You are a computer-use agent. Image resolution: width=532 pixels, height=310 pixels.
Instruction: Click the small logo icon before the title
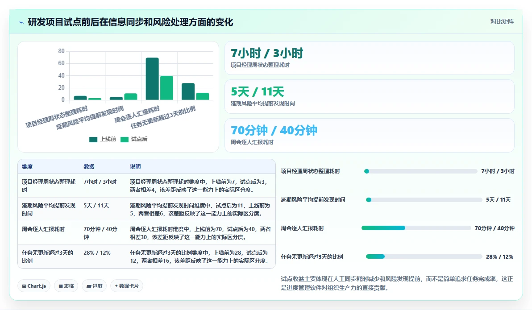pos(21,22)
